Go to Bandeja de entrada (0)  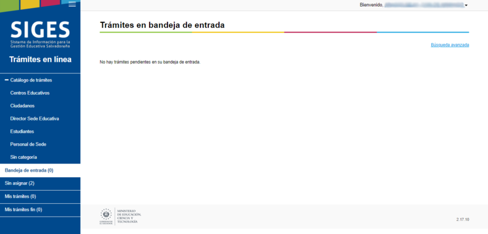pyautogui.click(x=40, y=170)
